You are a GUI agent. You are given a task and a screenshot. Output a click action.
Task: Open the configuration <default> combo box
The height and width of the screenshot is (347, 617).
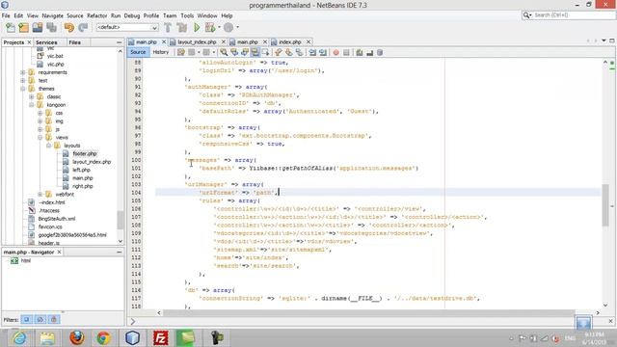point(127,27)
